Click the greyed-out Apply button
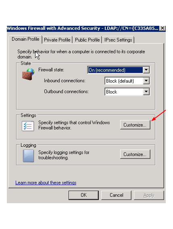The image size is (173, 229). pos(149,195)
